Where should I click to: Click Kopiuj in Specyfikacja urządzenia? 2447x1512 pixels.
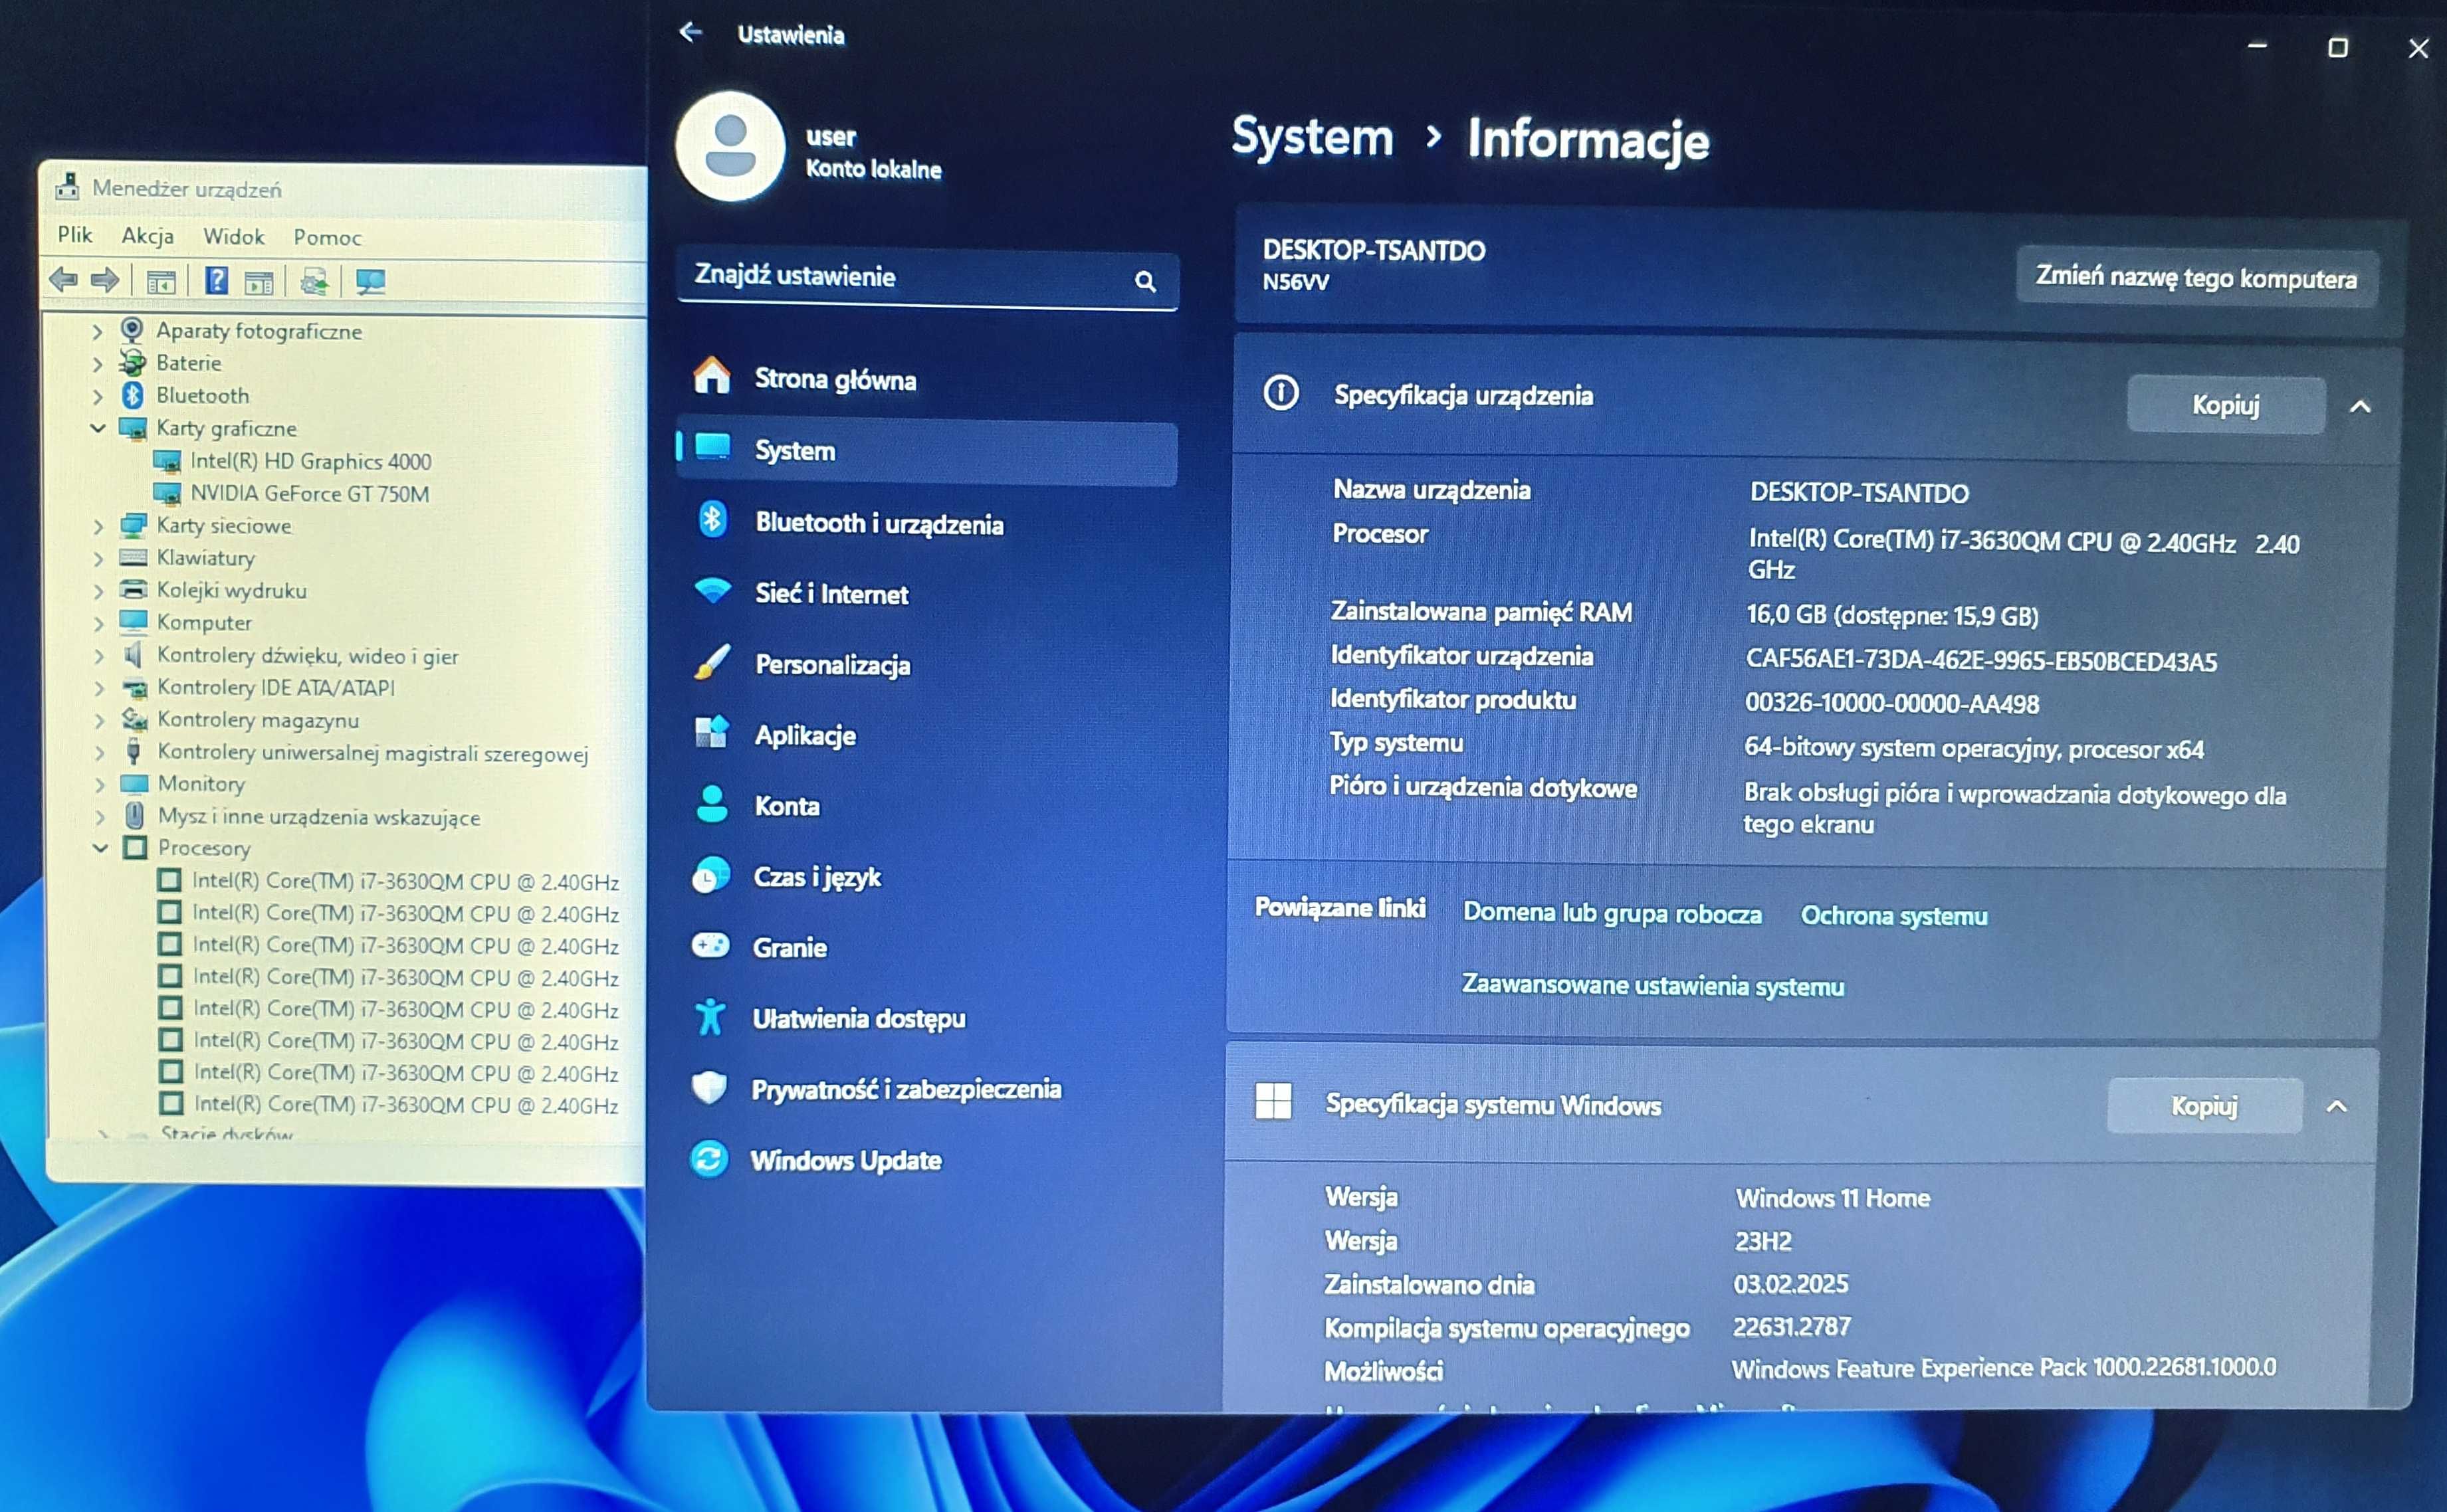(2226, 405)
